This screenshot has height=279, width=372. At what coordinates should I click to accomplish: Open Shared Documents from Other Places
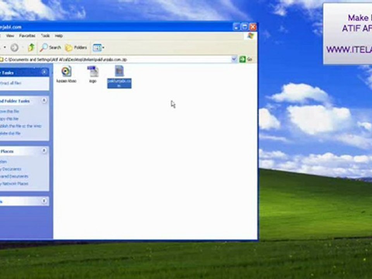tap(14, 176)
